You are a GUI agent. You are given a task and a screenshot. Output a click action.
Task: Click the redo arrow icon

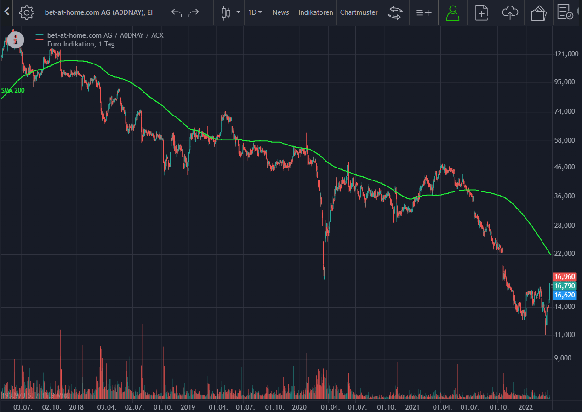pos(194,12)
